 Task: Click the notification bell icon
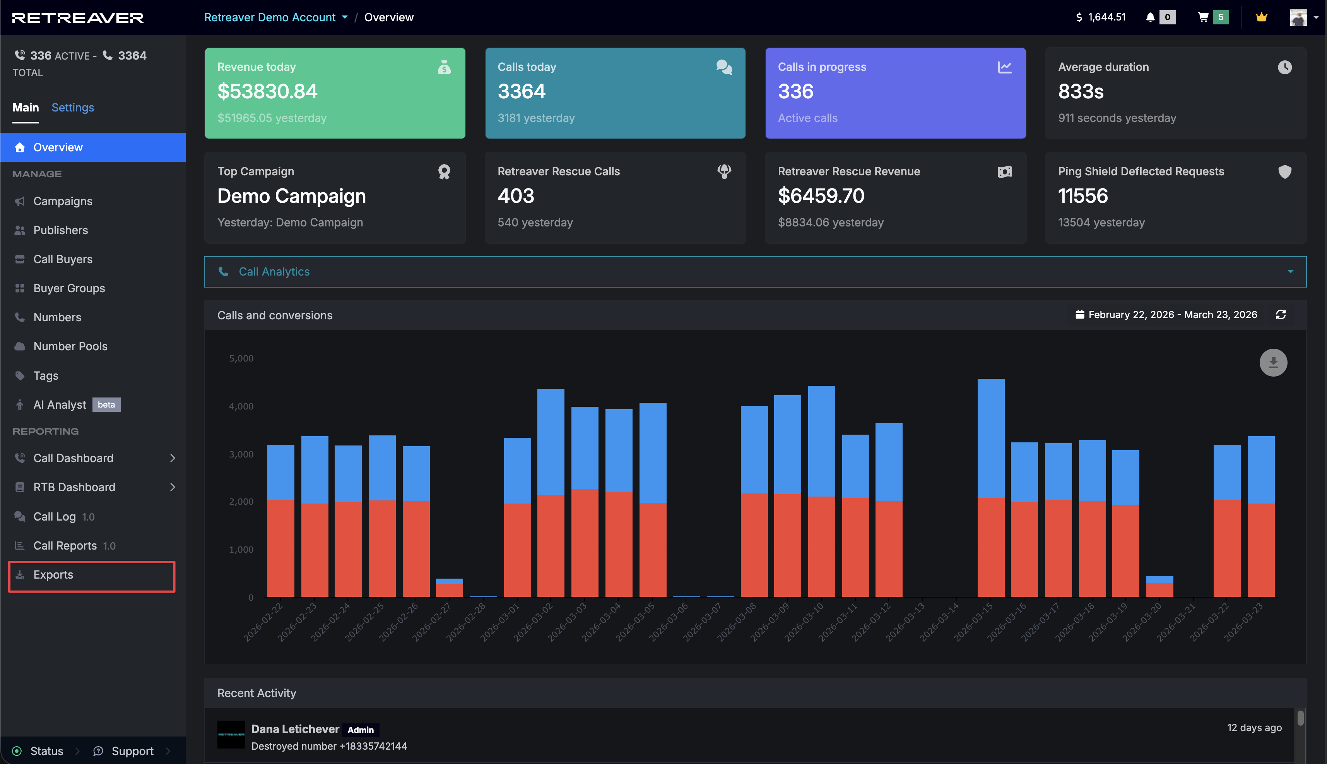[x=1150, y=17]
